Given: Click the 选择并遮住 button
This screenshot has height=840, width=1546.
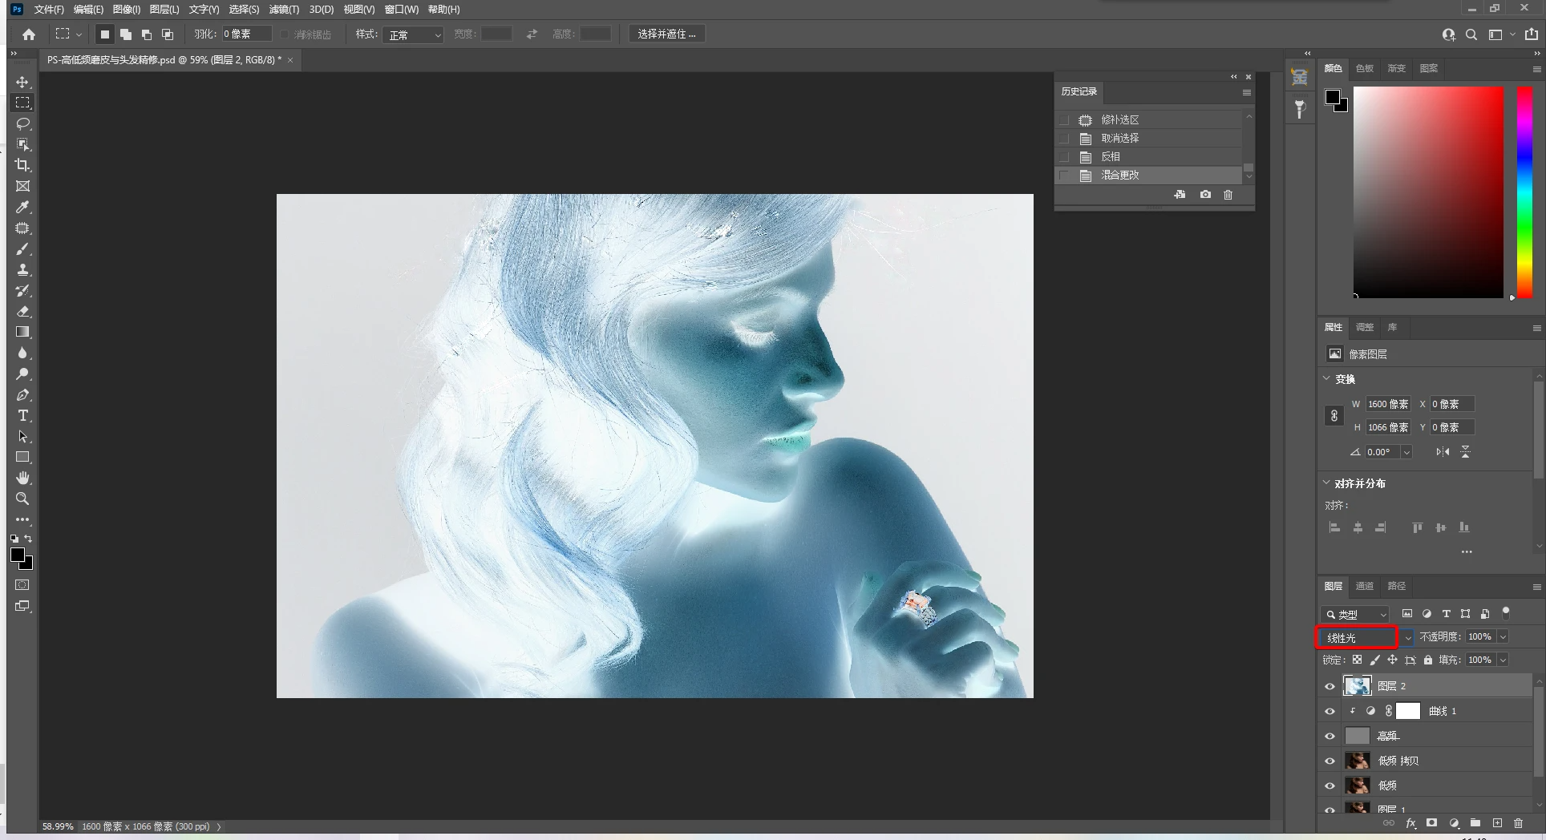Looking at the screenshot, I should 666,34.
